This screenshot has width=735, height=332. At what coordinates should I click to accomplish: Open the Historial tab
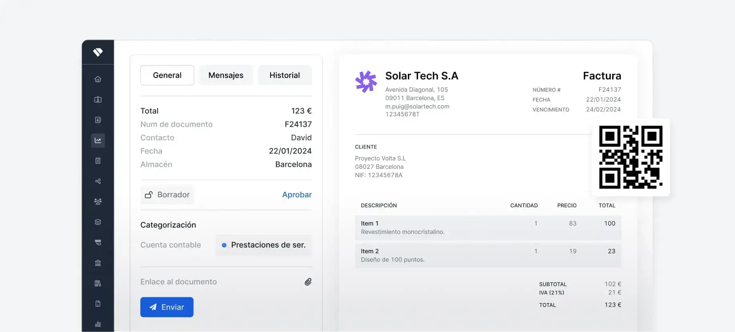click(285, 75)
